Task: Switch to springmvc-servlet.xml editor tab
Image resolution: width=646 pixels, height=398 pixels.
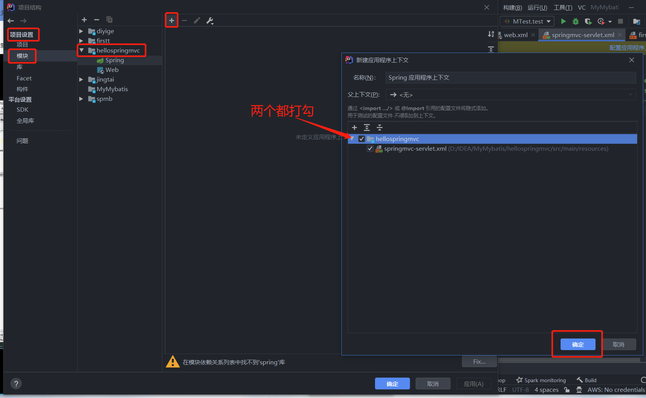Action: [x=583, y=35]
